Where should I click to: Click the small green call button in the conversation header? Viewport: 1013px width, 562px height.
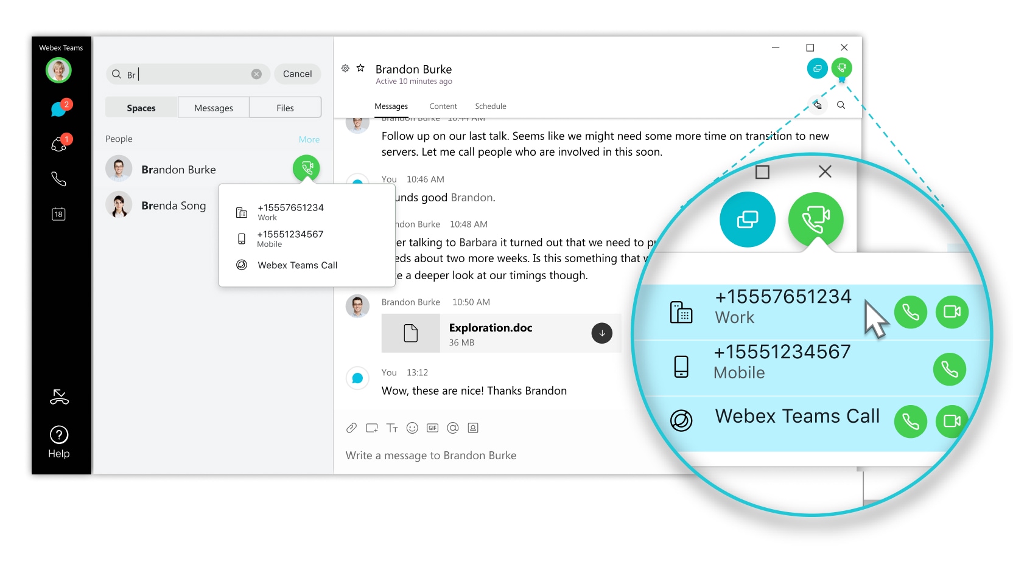pyautogui.click(x=842, y=68)
